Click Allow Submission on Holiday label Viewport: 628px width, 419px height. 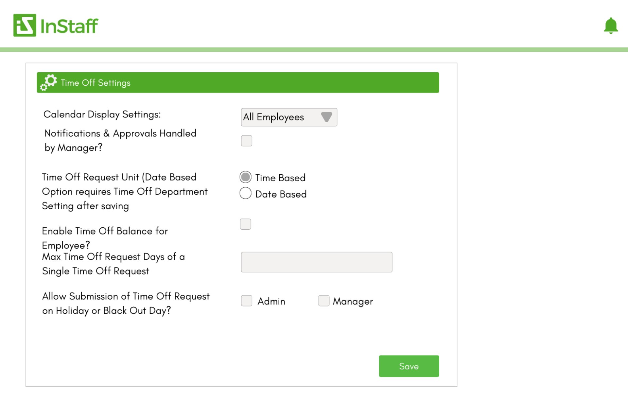pyautogui.click(x=126, y=304)
